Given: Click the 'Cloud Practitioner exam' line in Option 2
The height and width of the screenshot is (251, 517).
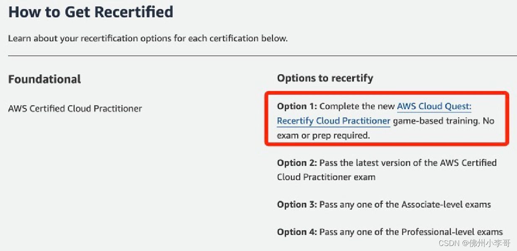Looking at the screenshot, I should [326, 177].
